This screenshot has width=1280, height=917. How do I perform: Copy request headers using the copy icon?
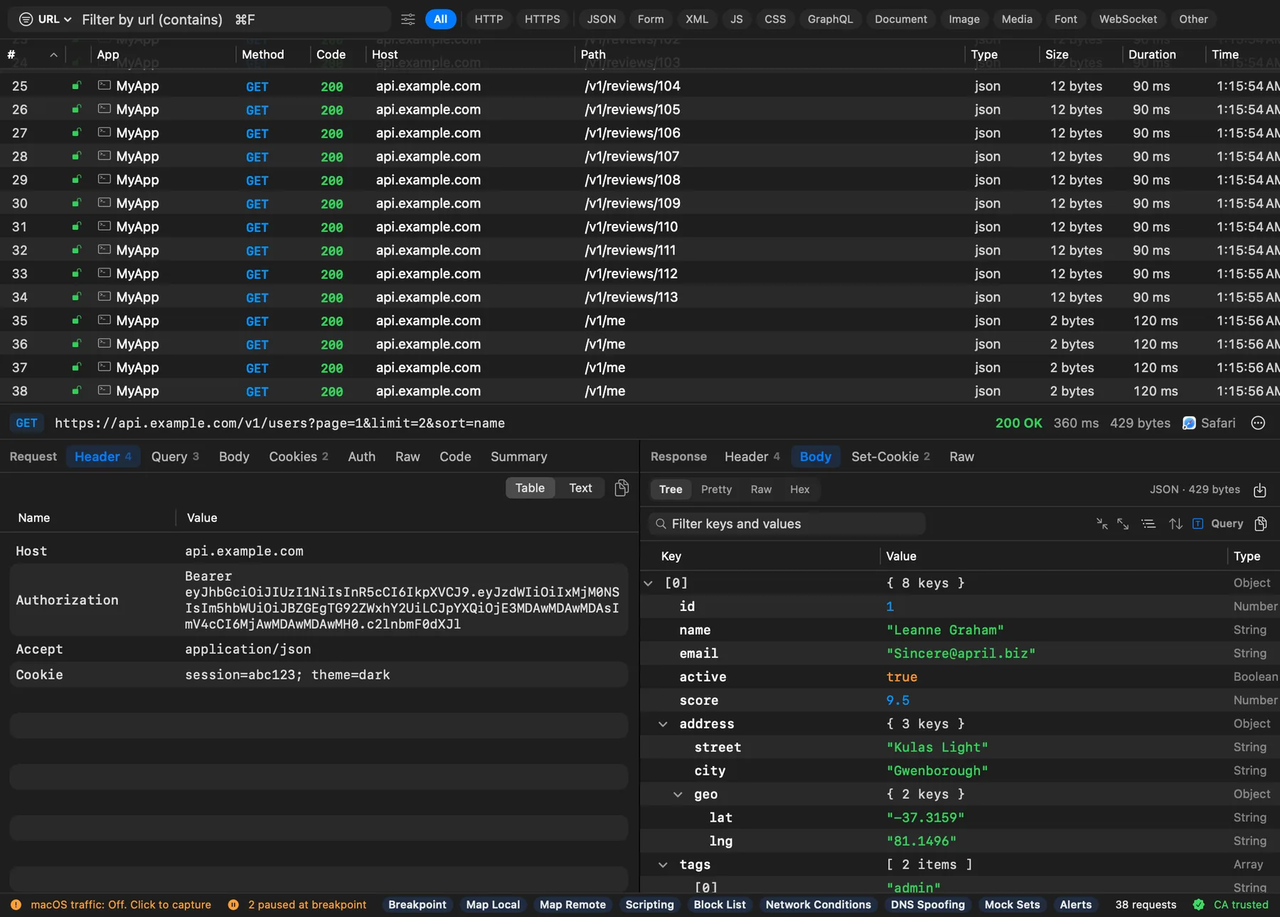pos(622,488)
